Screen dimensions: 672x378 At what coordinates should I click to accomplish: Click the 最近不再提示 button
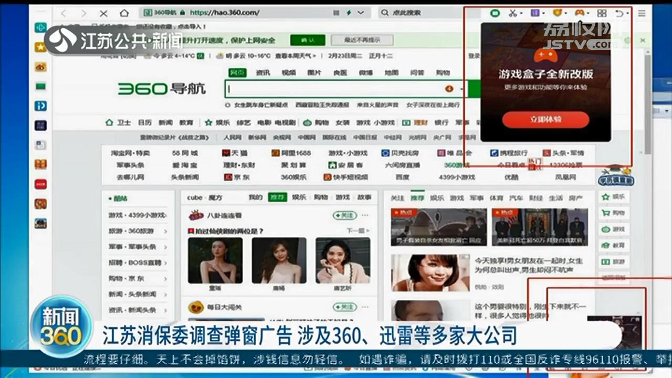coord(362,40)
